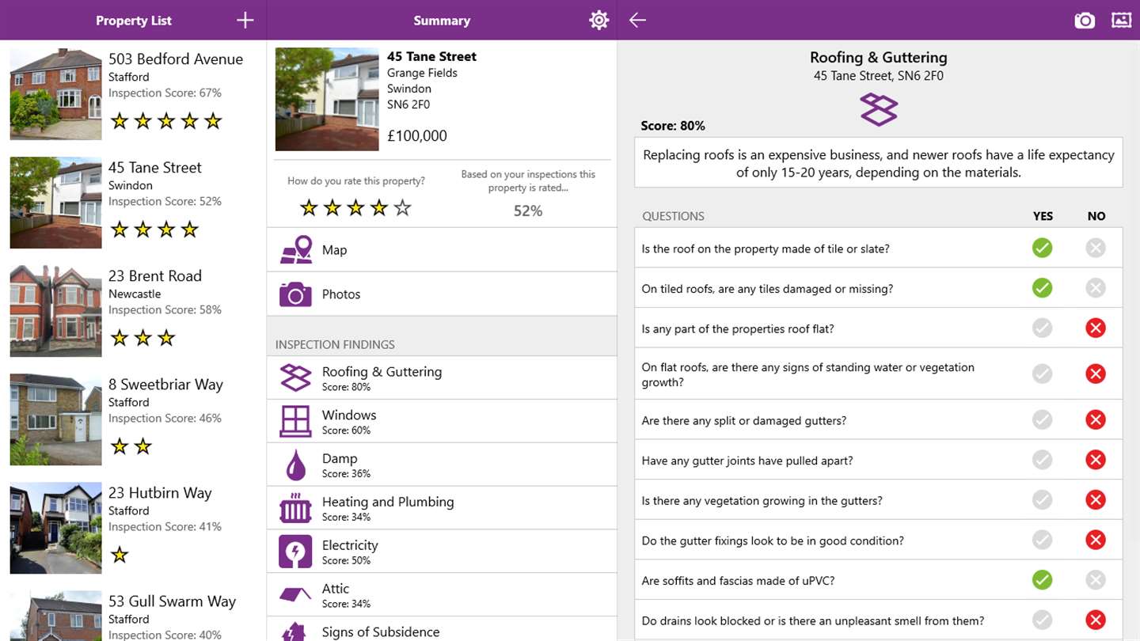Add a new property with the plus icon
The height and width of the screenshot is (641, 1140).
(x=245, y=21)
